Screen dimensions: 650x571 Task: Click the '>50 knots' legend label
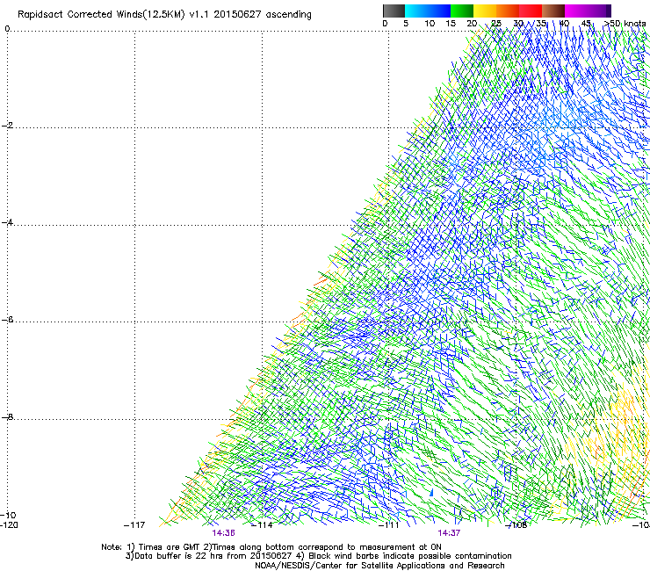(625, 24)
